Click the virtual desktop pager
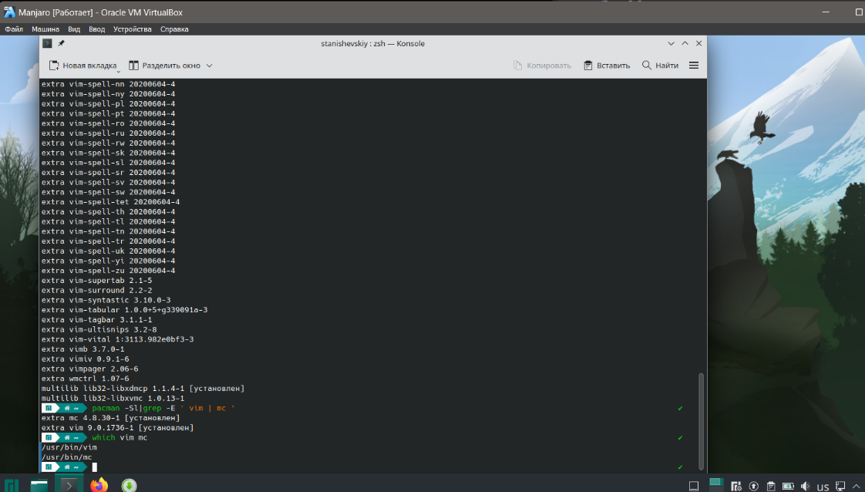Image resolution: width=865 pixels, height=492 pixels. pyautogui.click(x=715, y=484)
